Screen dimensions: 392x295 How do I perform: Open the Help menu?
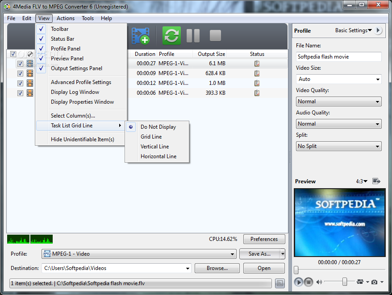[x=106, y=18]
